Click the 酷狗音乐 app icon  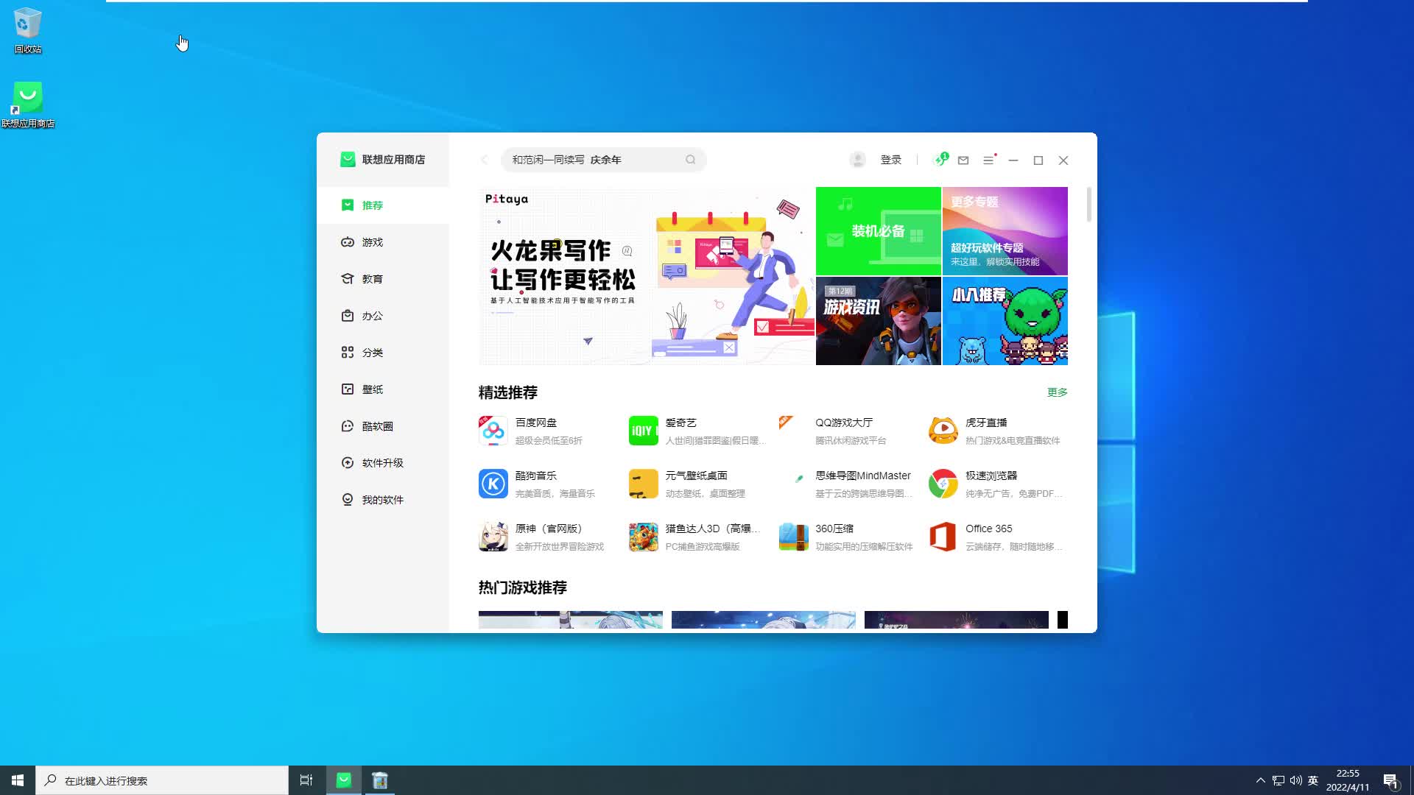[493, 484]
